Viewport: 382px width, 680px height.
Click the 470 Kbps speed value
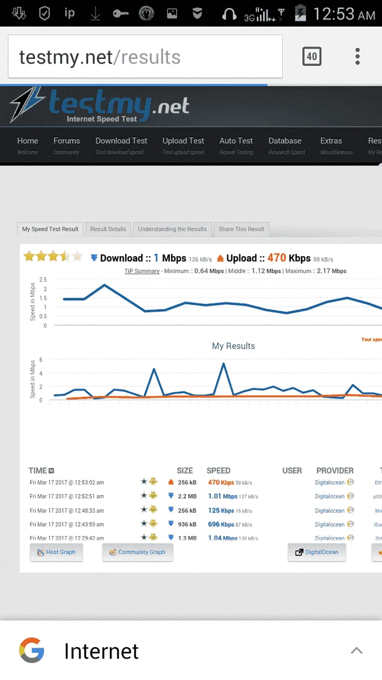pyautogui.click(x=221, y=483)
